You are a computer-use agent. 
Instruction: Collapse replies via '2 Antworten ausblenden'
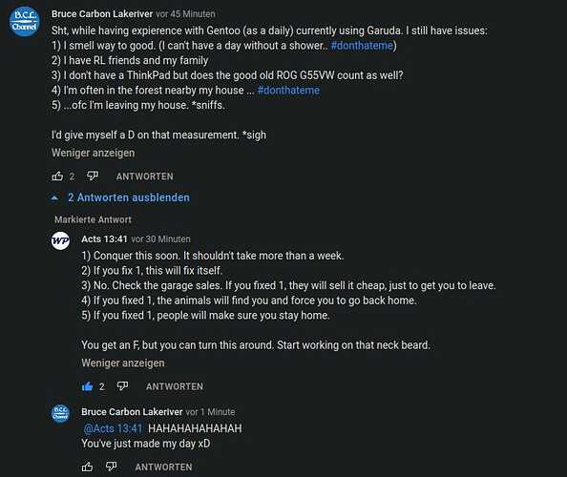pyautogui.click(x=129, y=197)
